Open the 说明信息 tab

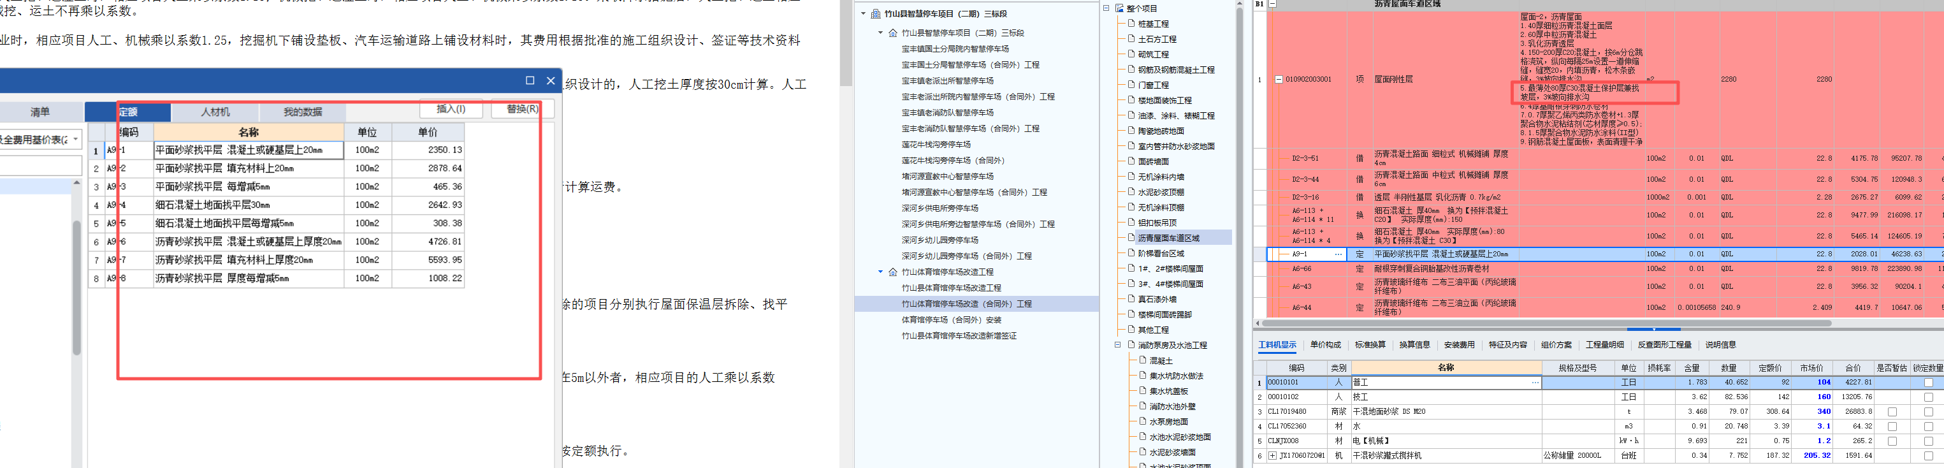tap(1721, 345)
